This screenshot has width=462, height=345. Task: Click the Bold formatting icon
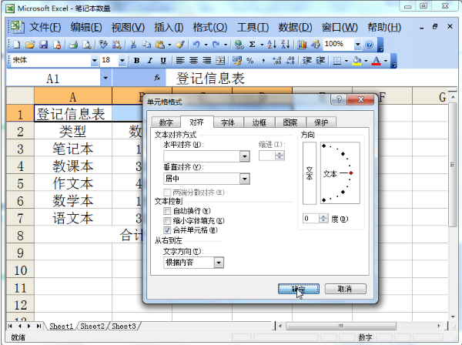click(x=136, y=61)
